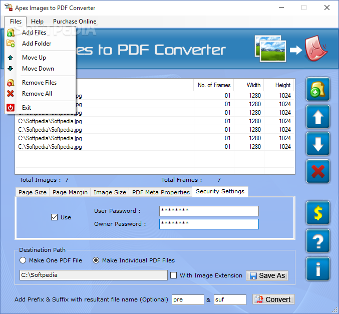Switch to Page Margin tab
This screenshot has height=314, width=339.
pyautogui.click(x=70, y=192)
